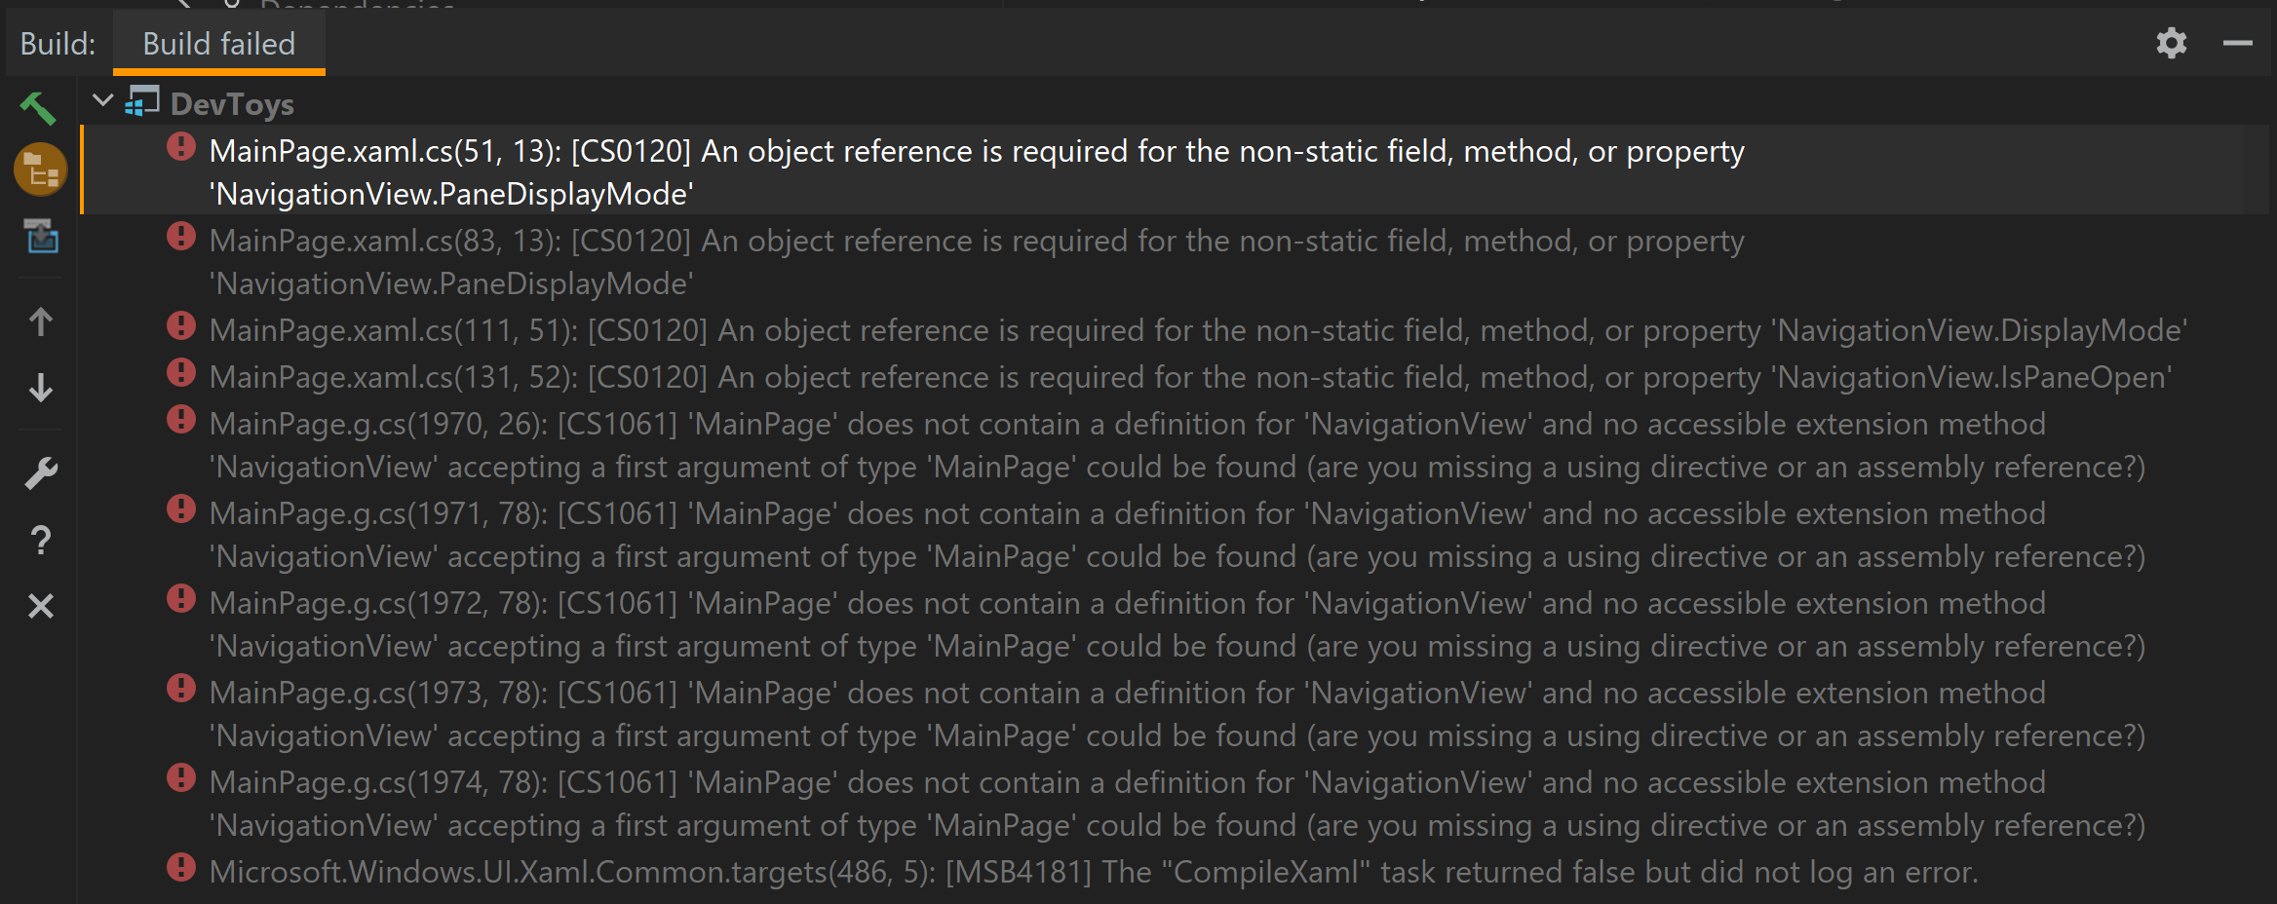The width and height of the screenshot is (2277, 904).
Task: Open Build window options via the gear icon
Action: point(2172,43)
